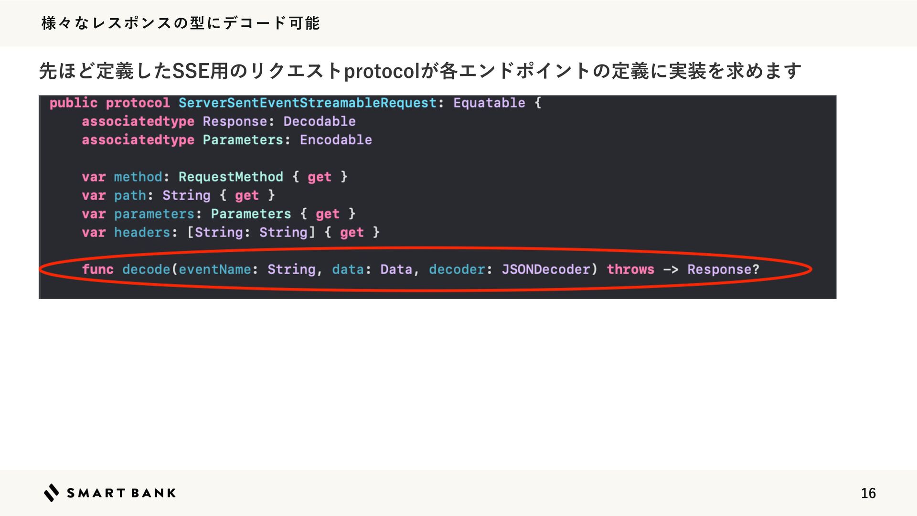Click the 'associatedtype Response: Decodable' line
917x516 pixels.
[218, 121]
